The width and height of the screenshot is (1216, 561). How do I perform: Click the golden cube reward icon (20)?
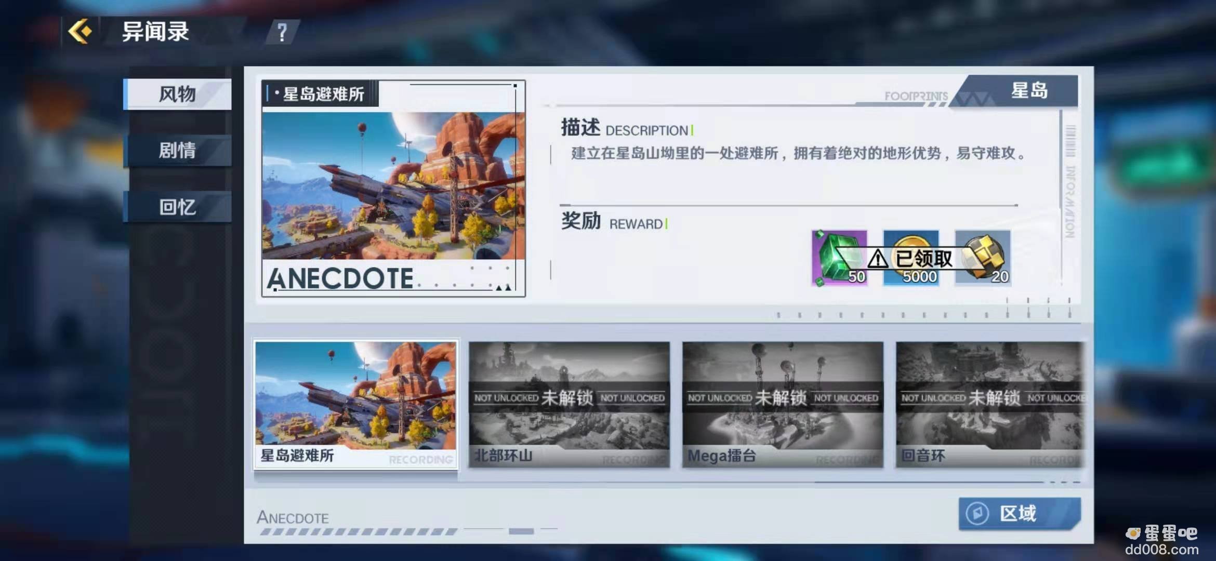point(983,258)
